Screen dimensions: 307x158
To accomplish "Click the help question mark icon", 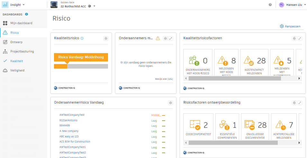I will click(270, 5).
